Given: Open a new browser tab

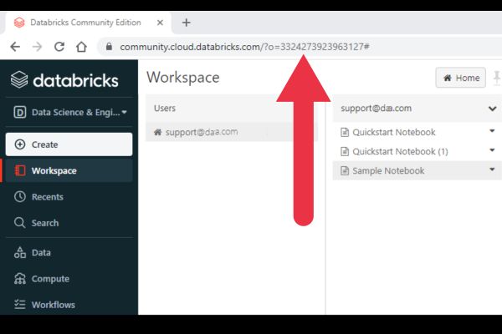Looking at the screenshot, I should click(187, 23).
